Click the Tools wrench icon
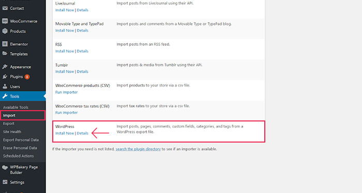 click(x=5, y=96)
